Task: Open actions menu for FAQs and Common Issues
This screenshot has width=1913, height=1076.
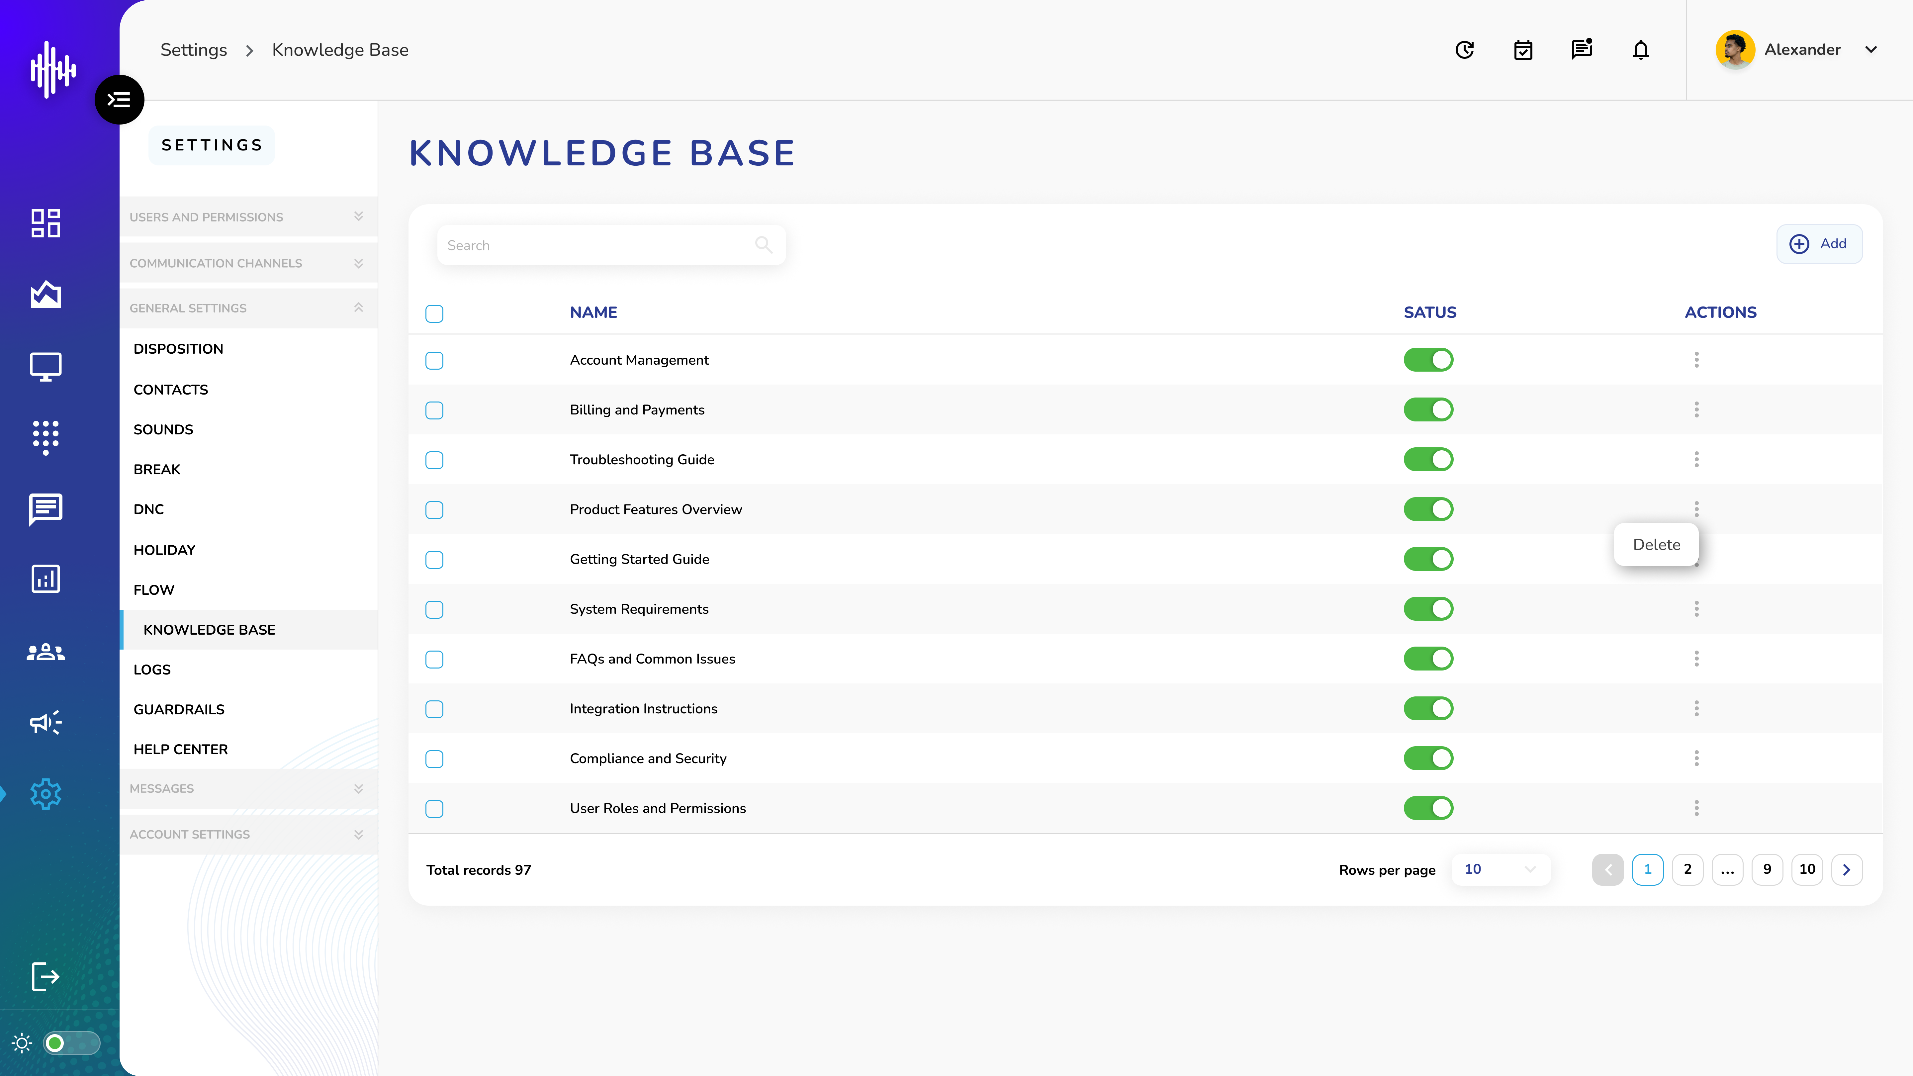Action: click(1696, 659)
